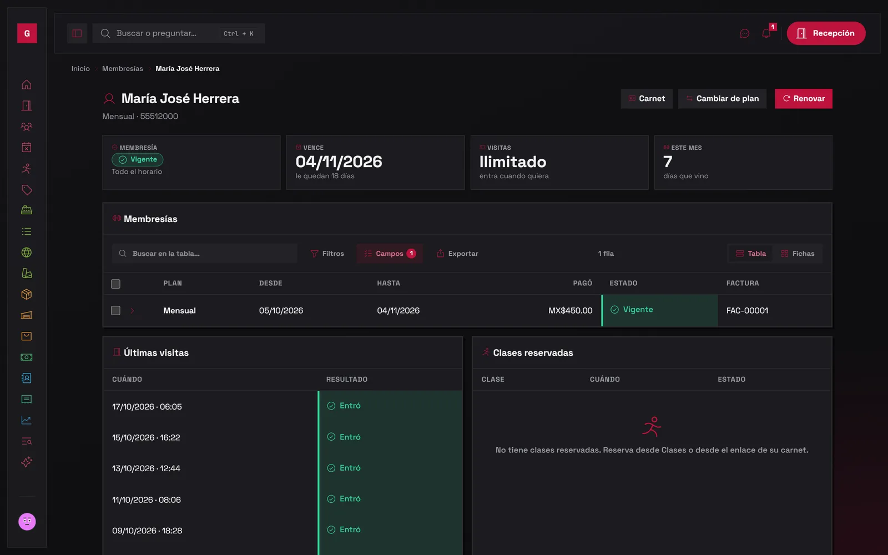Open the receipt icon in the sidebar
Viewport: 888px width, 555px height.
pos(27,399)
